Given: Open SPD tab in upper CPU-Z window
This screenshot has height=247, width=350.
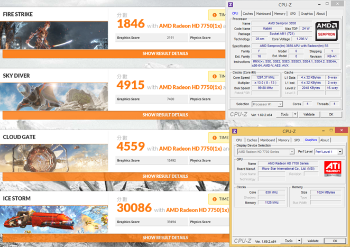Looking at the screenshot, I should (293, 14).
